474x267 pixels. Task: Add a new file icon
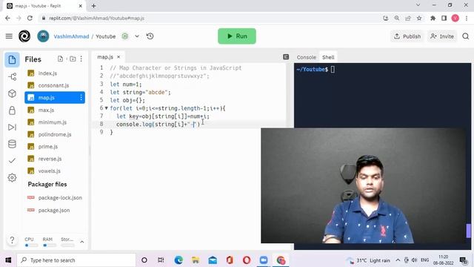click(x=61, y=59)
